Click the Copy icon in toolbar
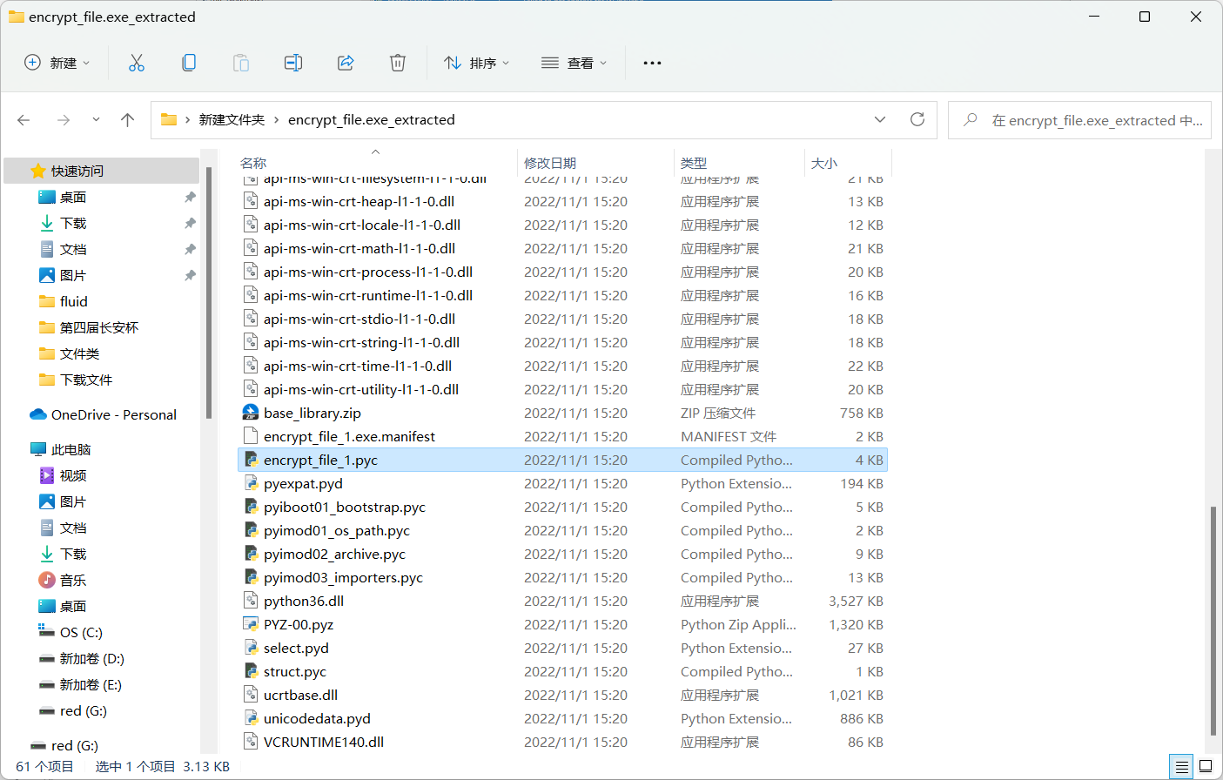Image resolution: width=1223 pixels, height=780 pixels. [189, 63]
